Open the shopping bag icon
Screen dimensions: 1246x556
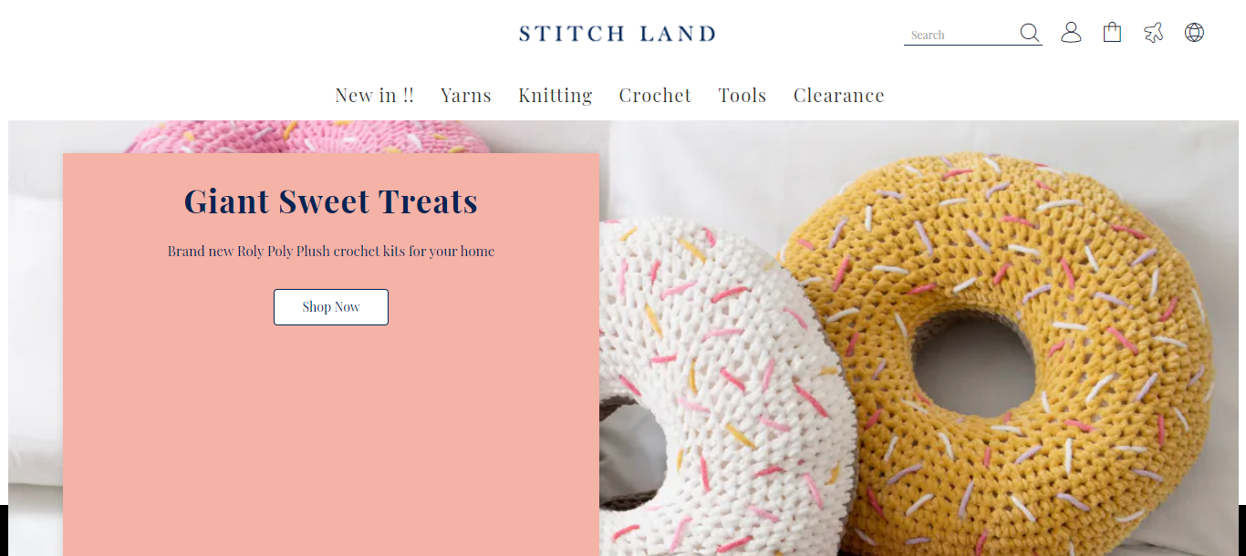click(x=1112, y=33)
